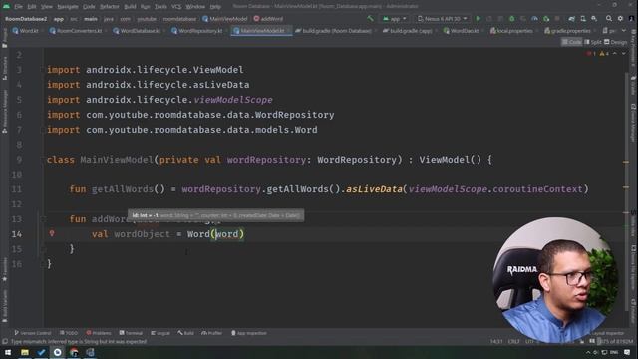
Task: Switch to the RoomConverters.kt tab
Action: coord(76,31)
